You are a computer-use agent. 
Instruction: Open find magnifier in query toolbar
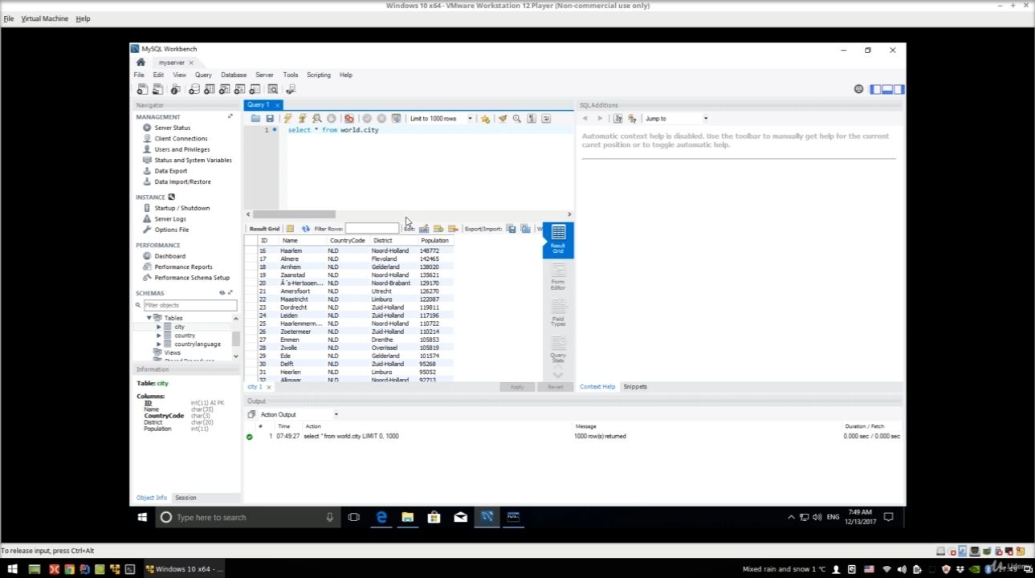pyautogui.click(x=517, y=119)
